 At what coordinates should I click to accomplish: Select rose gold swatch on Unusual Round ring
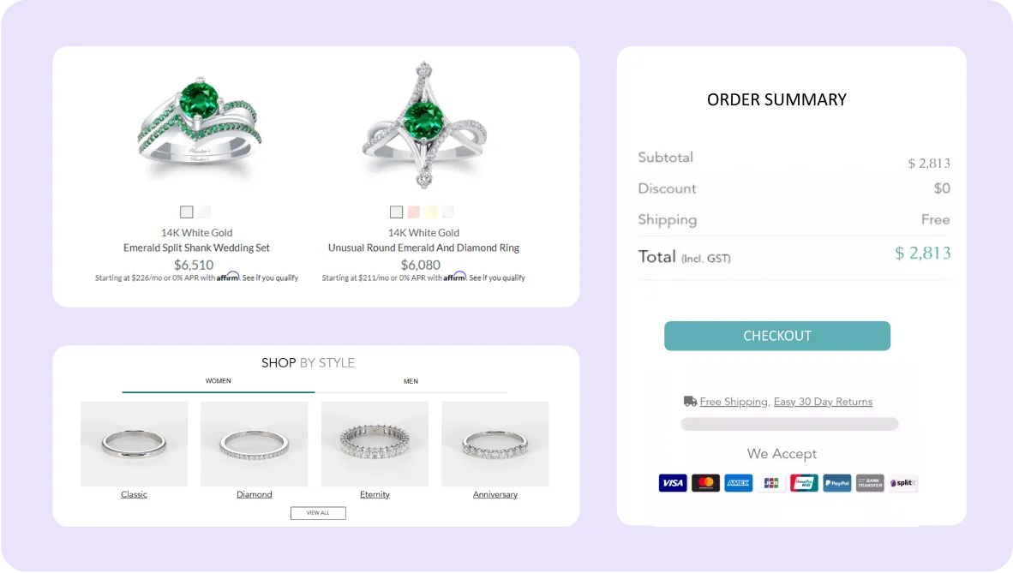coord(413,212)
